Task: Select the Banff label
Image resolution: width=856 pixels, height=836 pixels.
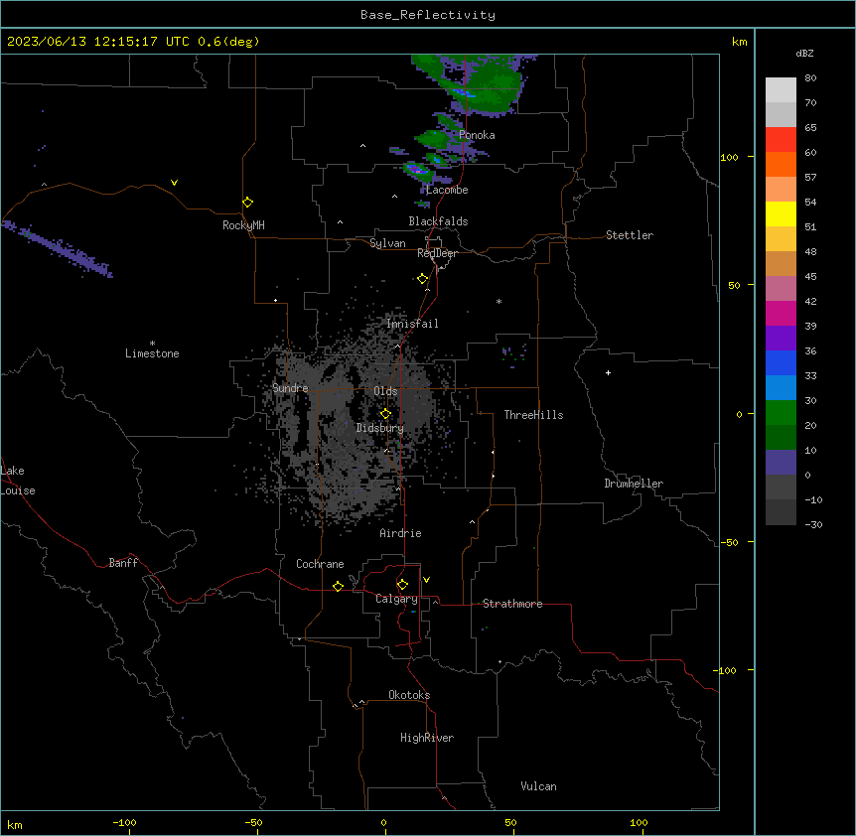Action: click(x=123, y=563)
